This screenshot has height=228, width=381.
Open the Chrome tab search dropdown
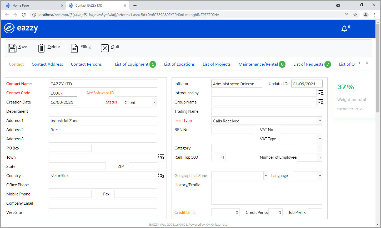coord(338,6)
